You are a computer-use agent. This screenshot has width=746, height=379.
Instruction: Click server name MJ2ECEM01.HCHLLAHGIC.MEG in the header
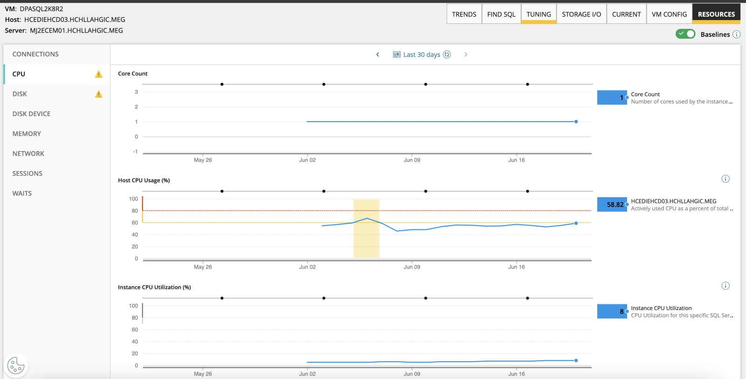(76, 30)
